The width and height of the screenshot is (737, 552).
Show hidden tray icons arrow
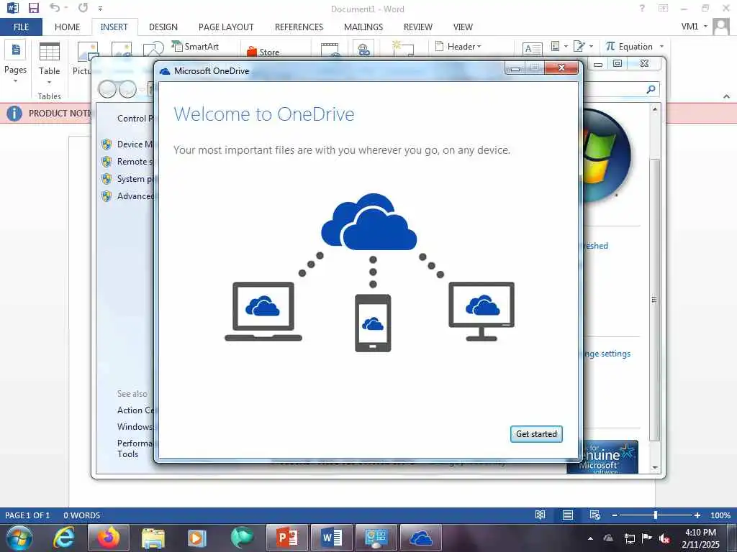coord(590,538)
